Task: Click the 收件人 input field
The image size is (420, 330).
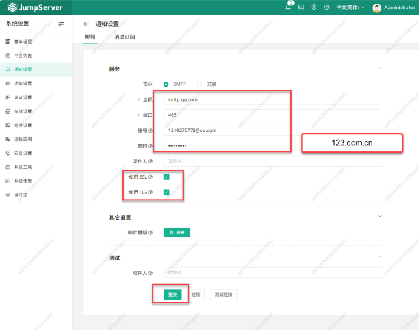Action: 273,272
